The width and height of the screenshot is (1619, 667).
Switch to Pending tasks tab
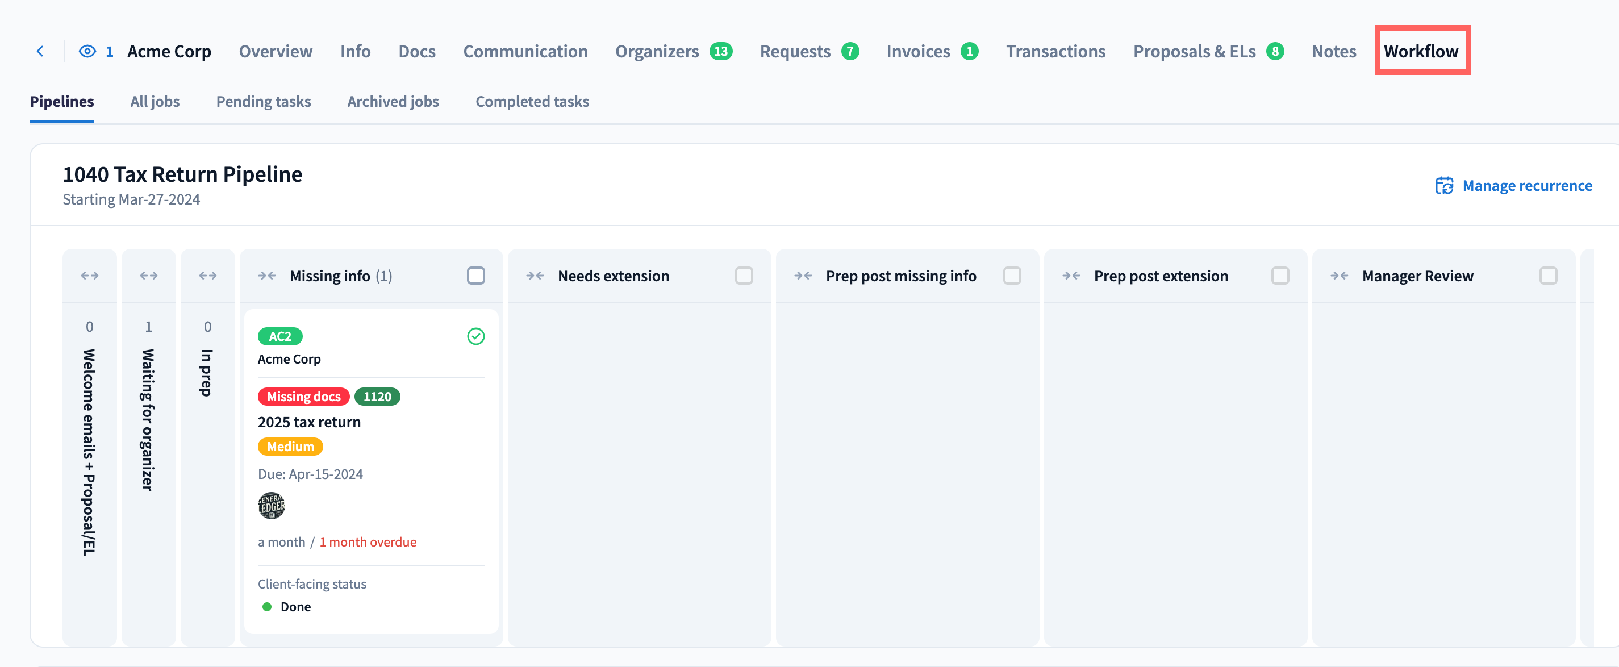(264, 102)
